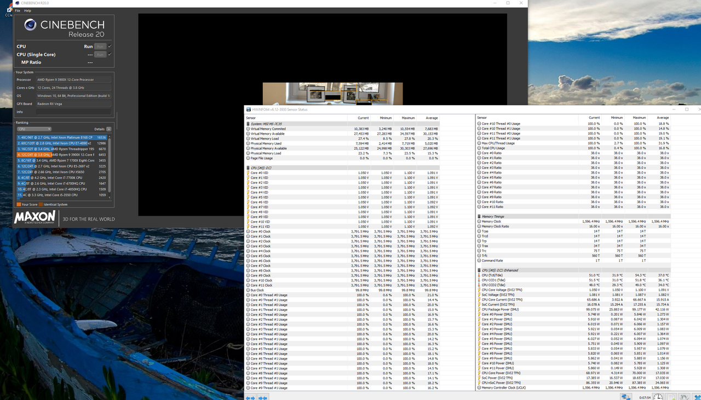The height and width of the screenshot is (400, 701).
Task: Click the Virtual Memory Committed sensor icon
Action: (248, 129)
